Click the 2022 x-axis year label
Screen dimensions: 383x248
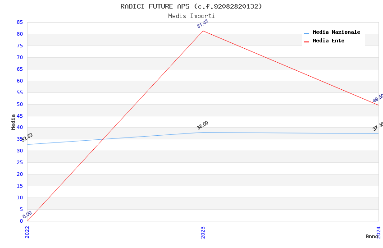(27, 232)
